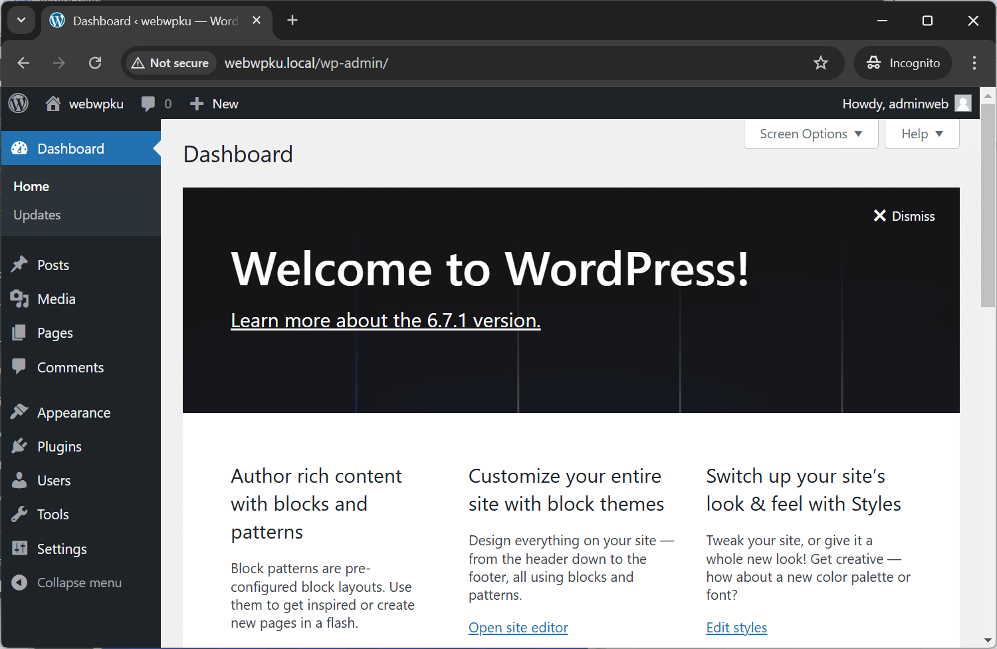This screenshot has width=997, height=649.
Task: Click the Plugins plug icon
Action: tap(20, 446)
